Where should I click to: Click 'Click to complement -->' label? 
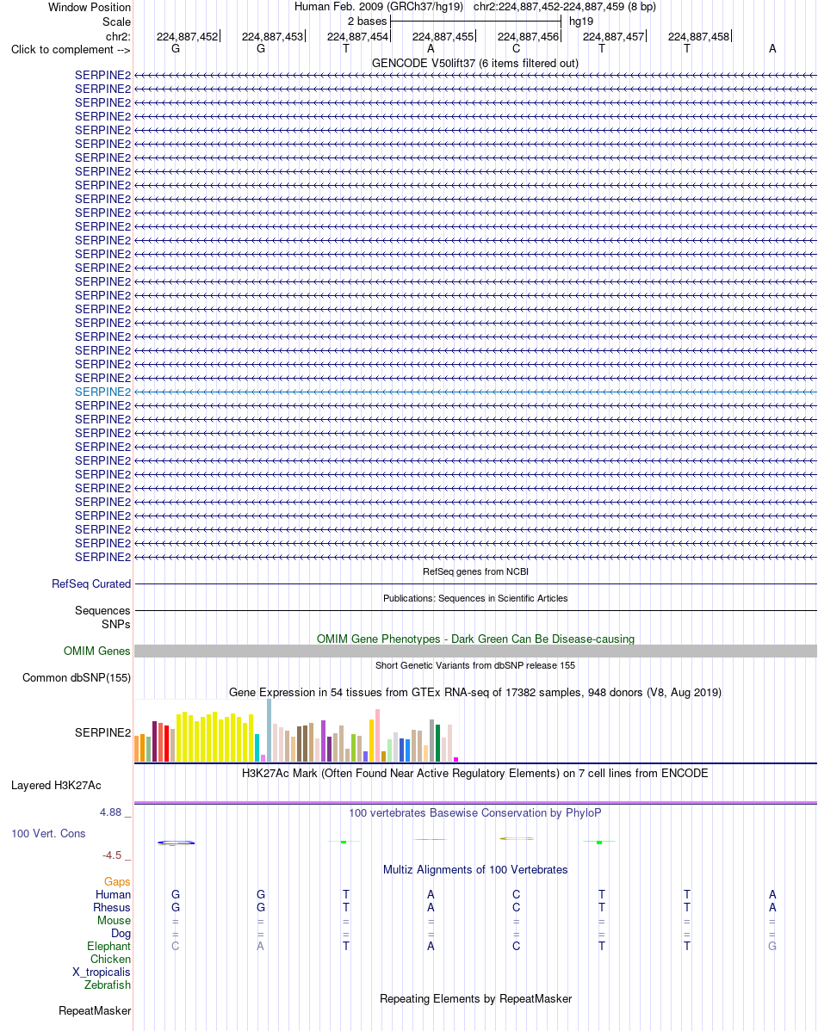(x=71, y=50)
